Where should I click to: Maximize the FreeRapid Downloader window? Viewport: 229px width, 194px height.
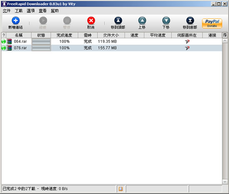pos(219,4)
